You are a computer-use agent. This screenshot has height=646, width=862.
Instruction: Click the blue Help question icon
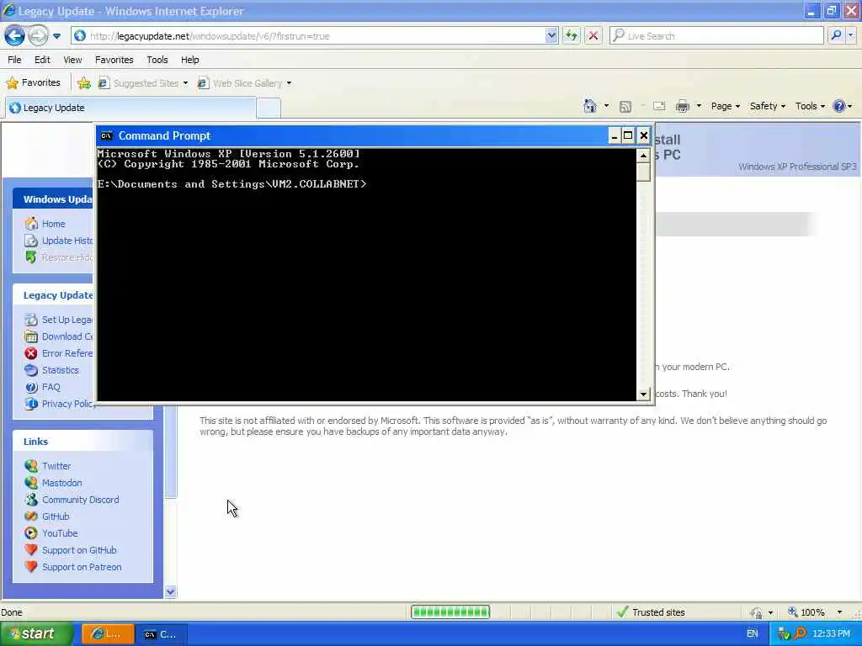(839, 106)
